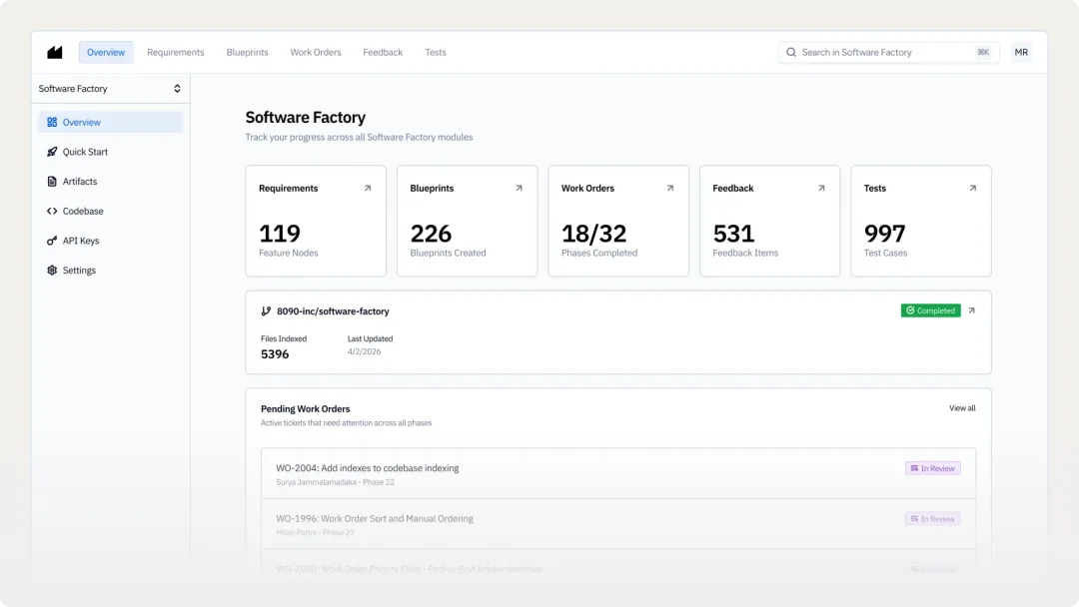This screenshot has height=607, width=1079.
Task: Click the In Review badge on WO-2004
Action: (933, 468)
